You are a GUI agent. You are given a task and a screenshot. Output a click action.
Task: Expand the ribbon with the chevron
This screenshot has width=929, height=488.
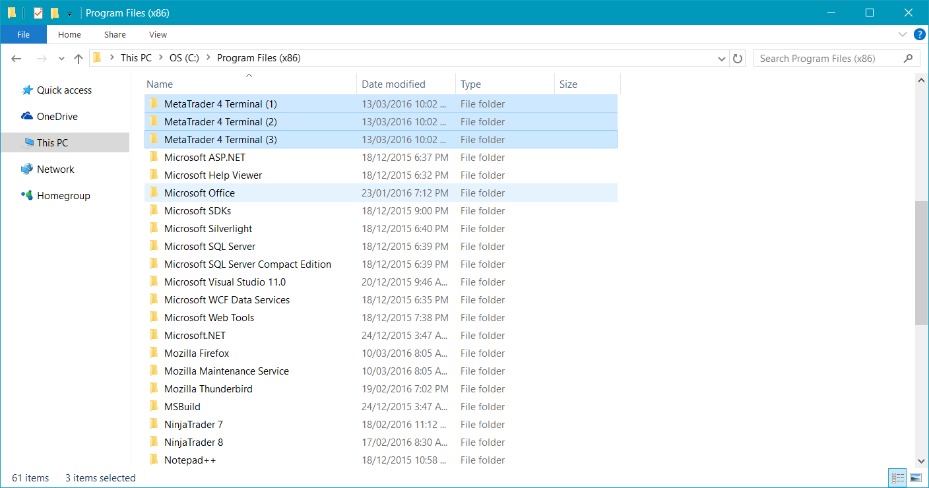[x=903, y=34]
